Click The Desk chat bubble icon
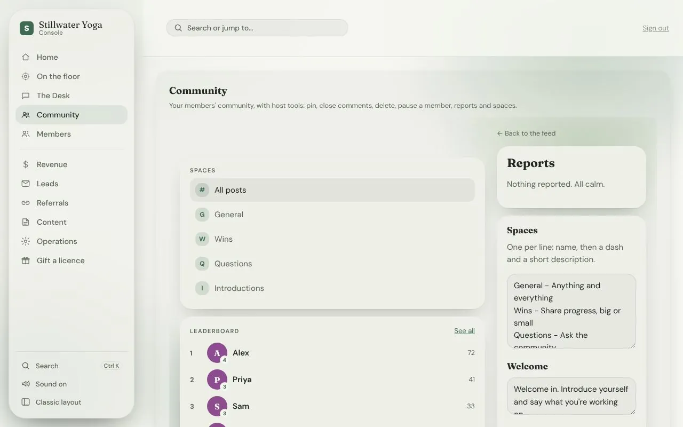683x427 pixels. click(x=26, y=96)
